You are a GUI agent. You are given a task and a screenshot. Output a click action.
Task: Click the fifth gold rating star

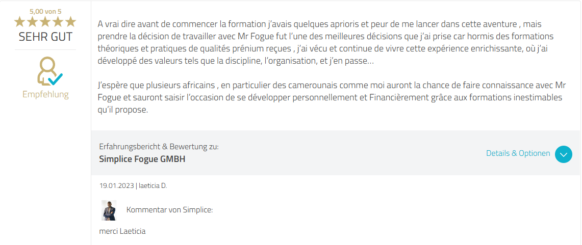point(70,21)
